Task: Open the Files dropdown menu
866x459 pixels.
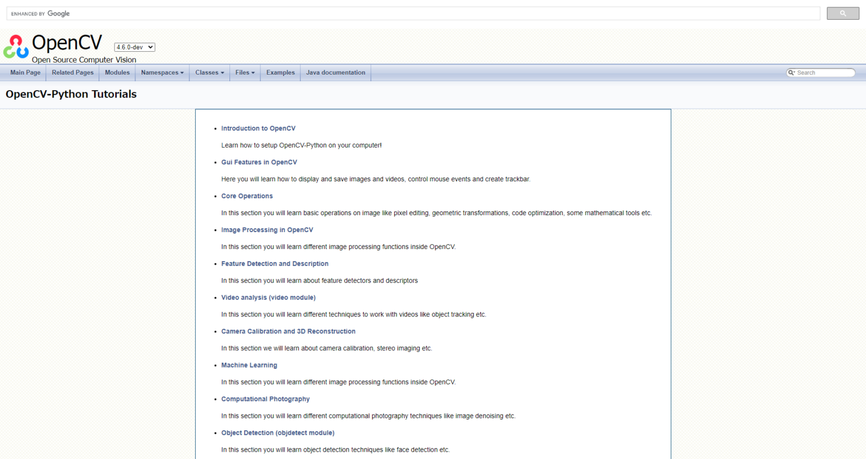Action: coord(245,73)
